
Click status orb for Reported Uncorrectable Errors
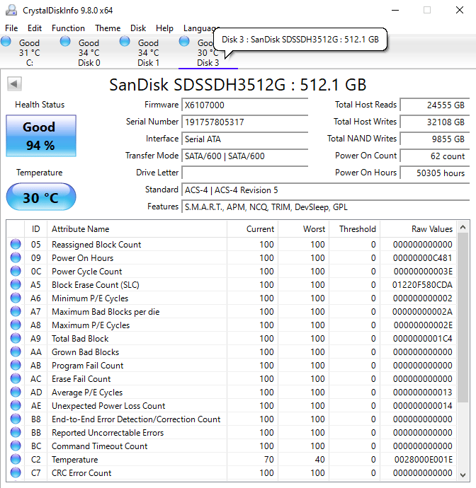(16, 432)
